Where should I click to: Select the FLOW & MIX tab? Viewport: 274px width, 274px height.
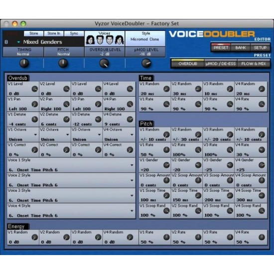point(254,64)
